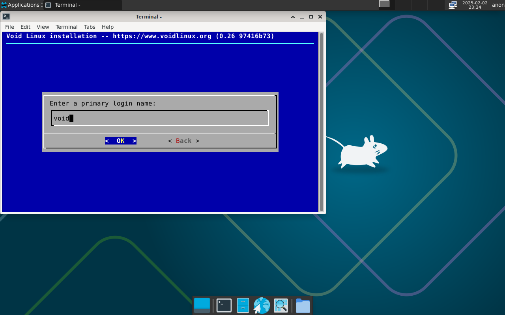Click the network connections tray icon
The width and height of the screenshot is (505, 315).
453,5
